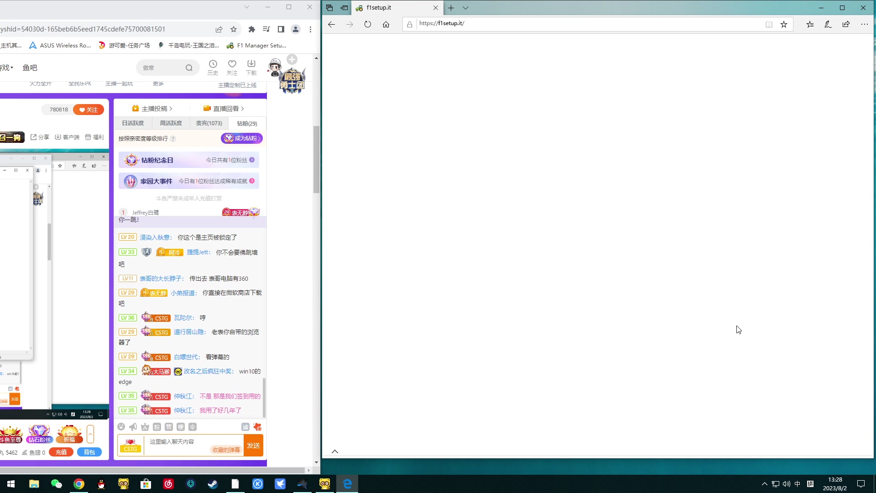The image size is (876, 493).
Task: Toggle 令 button in chat toolbar
Action: click(x=193, y=427)
